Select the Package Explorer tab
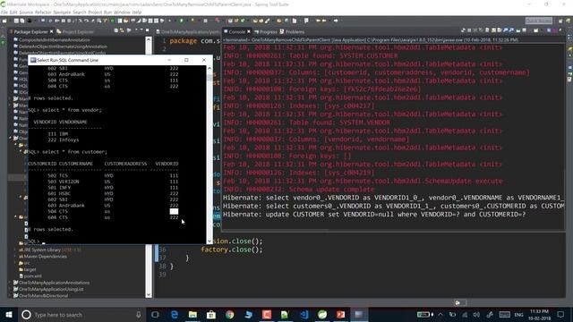Image resolution: width=573 pixels, height=322 pixels. pos(31,32)
